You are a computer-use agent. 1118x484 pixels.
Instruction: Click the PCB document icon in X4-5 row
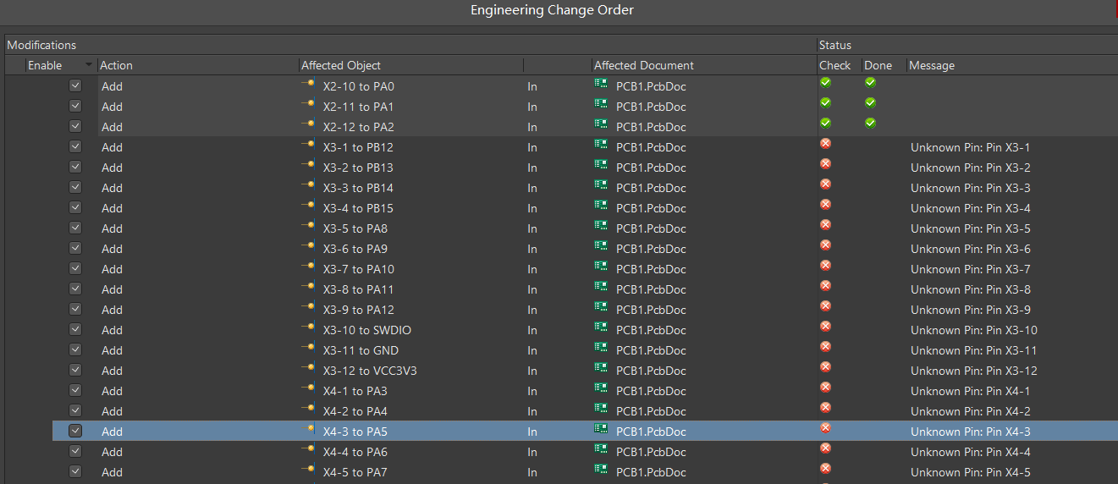[x=601, y=469]
